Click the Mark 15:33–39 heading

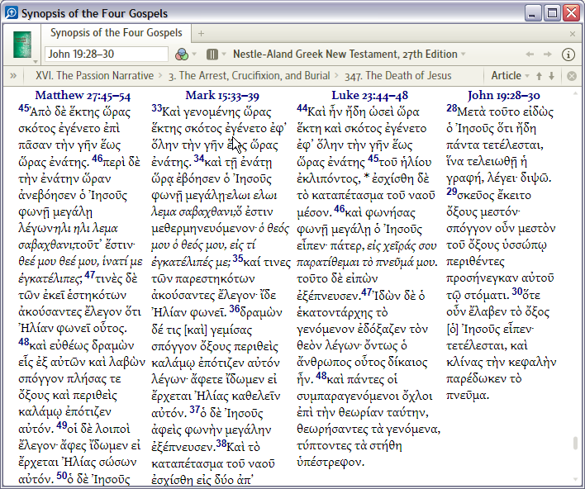[x=222, y=96]
